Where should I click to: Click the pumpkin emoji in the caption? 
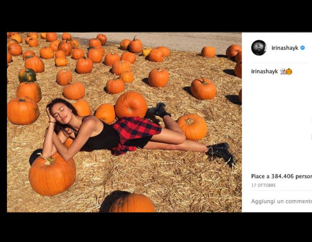(289, 71)
